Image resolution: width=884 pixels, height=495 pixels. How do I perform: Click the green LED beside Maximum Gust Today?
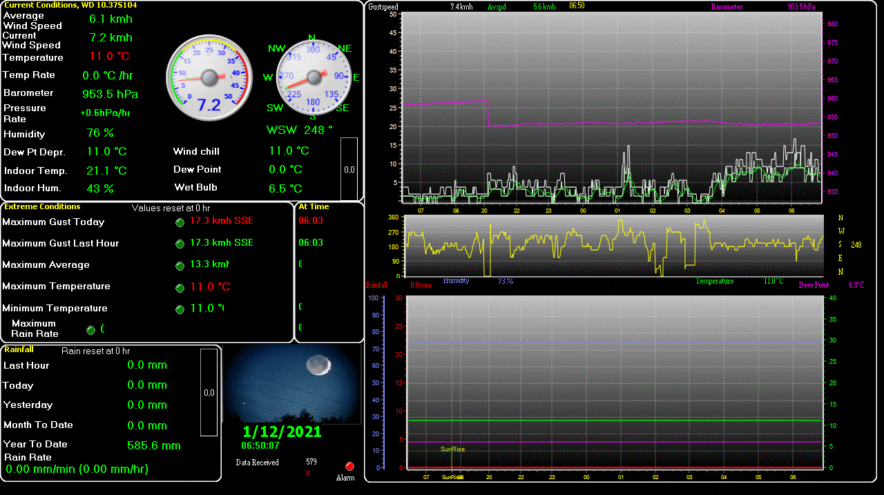tap(180, 222)
